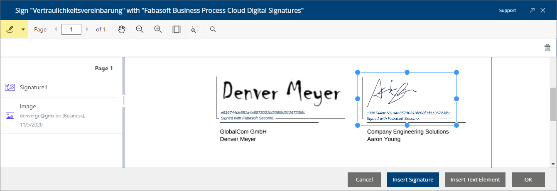Screen dimensions: 557x191
Task: Delete selected element with trash icon
Action: click(547, 48)
